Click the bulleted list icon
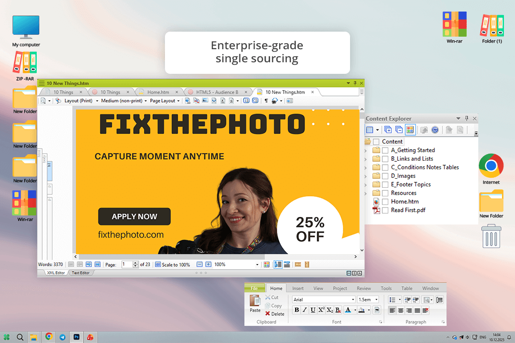 (392, 299)
